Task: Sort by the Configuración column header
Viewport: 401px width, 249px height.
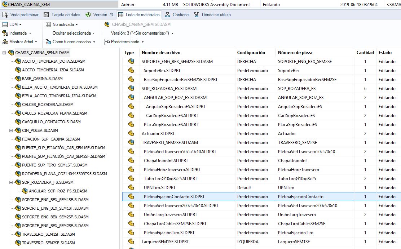Action: 255,53
